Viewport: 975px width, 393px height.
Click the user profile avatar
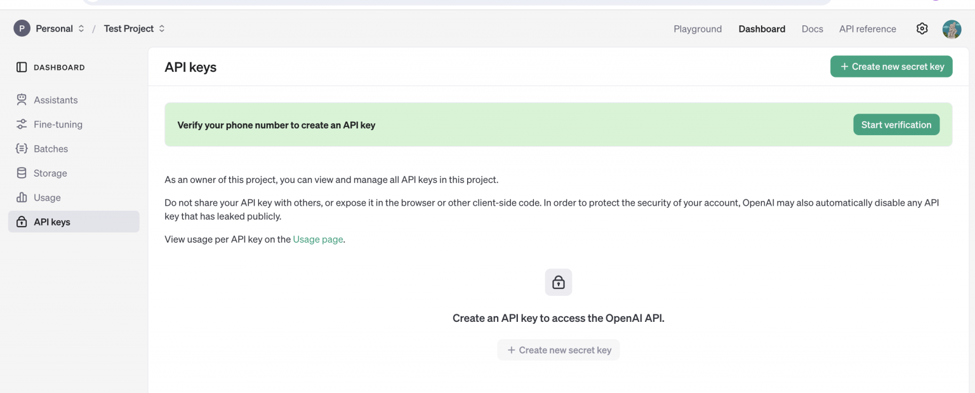pyautogui.click(x=952, y=29)
